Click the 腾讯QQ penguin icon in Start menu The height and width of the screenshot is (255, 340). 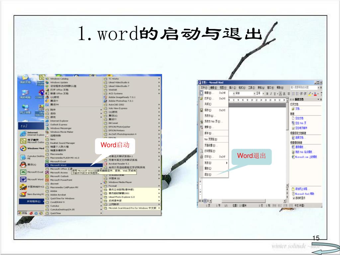(x=23, y=165)
